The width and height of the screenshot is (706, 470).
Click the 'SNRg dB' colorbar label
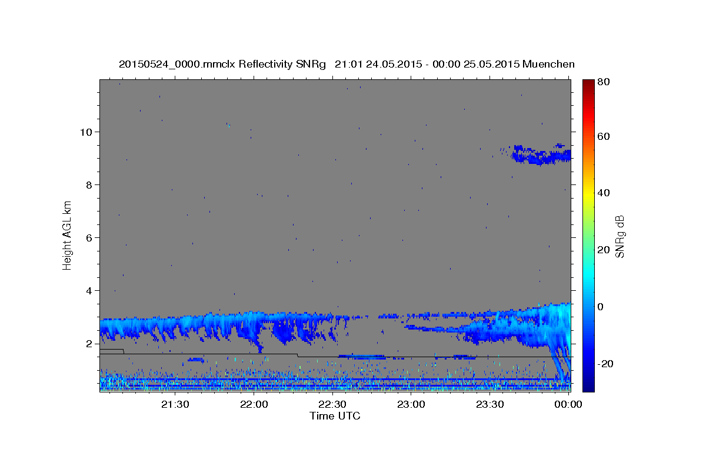coord(620,236)
